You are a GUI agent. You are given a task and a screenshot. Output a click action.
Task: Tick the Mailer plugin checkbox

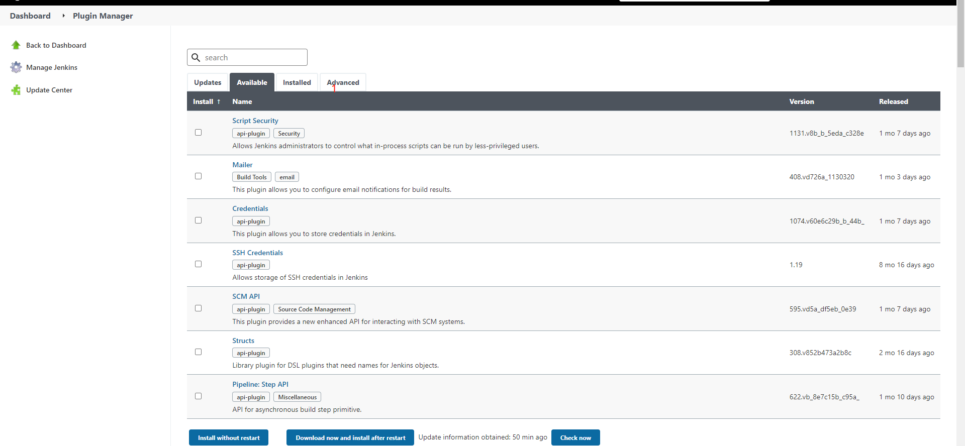point(198,176)
